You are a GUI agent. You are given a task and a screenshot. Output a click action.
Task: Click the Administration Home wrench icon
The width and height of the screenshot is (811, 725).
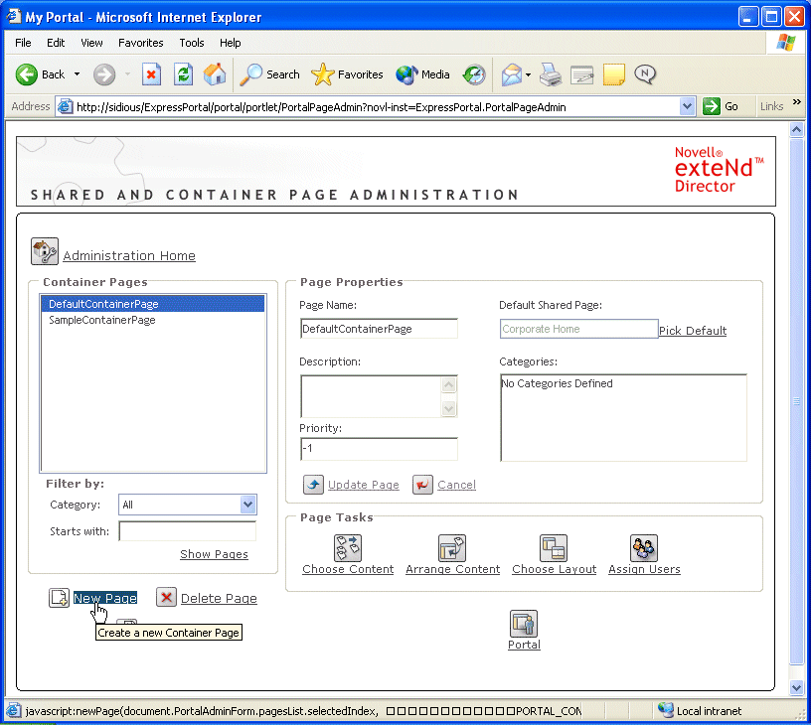(x=45, y=251)
